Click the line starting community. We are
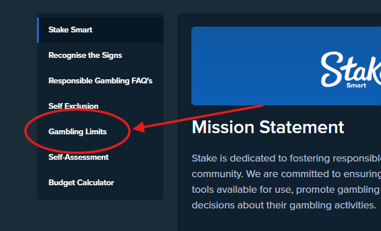Image resolution: width=381 pixels, height=231 pixels. 286,174
